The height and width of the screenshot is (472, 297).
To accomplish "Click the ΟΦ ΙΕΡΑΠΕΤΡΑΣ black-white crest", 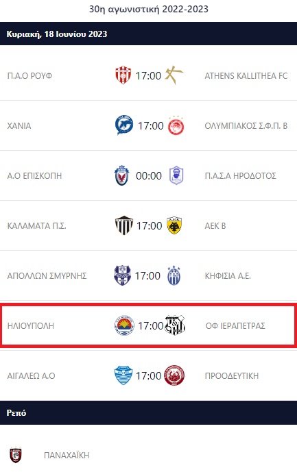I will pos(175,325).
